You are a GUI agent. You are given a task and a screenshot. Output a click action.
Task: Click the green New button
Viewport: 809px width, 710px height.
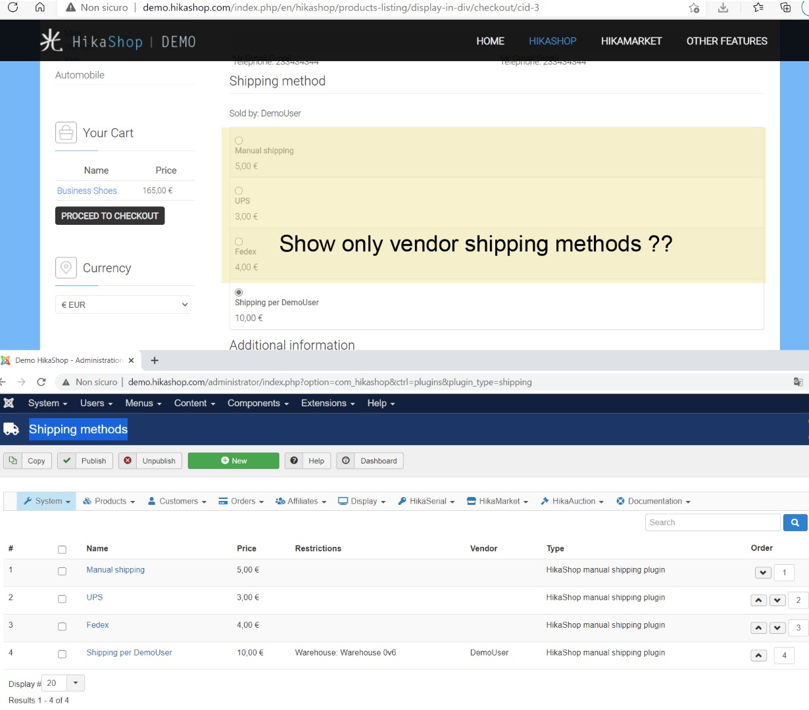(x=233, y=461)
